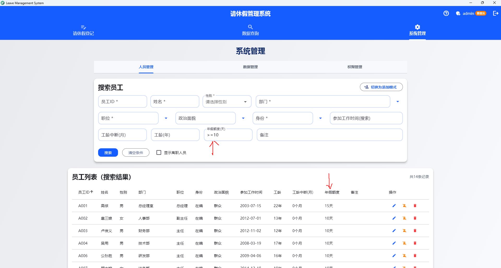Switch to the 数据管理 tab
501x268 pixels.
250,67
